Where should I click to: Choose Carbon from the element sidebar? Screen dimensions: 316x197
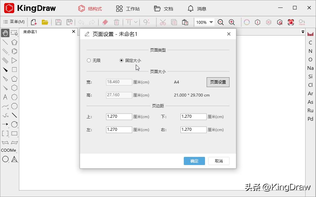click(310, 42)
